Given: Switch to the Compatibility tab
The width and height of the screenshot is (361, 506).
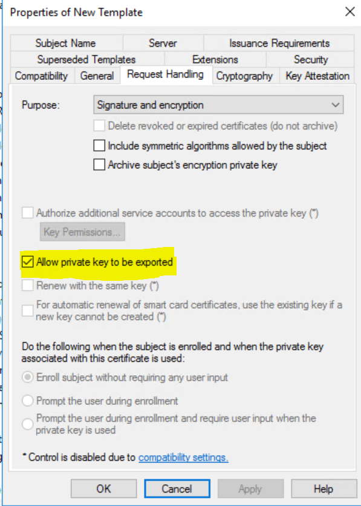Looking at the screenshot, I should pos(41,76).
